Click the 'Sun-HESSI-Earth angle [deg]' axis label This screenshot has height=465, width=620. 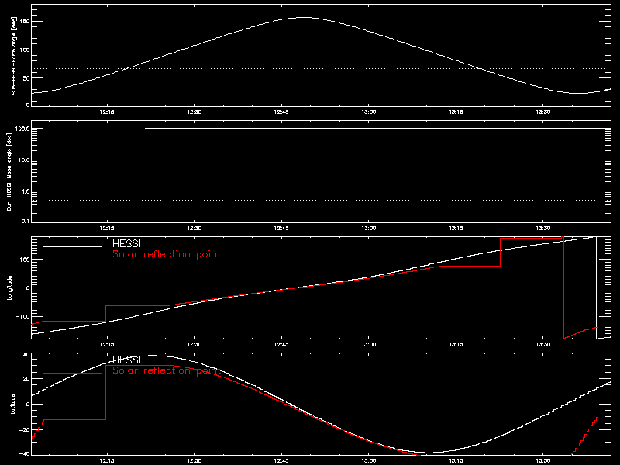[x=14, y=55]
